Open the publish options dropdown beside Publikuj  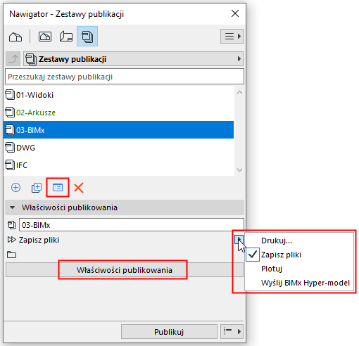click(x=232, y=331)
